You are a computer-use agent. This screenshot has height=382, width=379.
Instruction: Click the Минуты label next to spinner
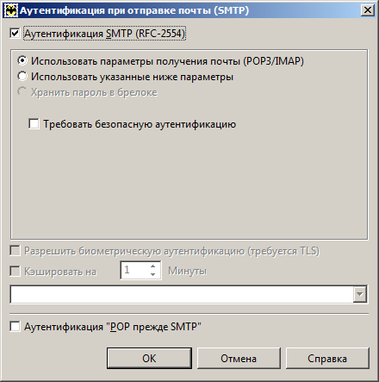coord(187,271)
